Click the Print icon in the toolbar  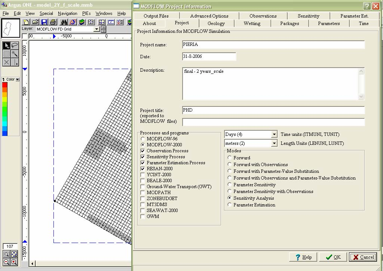(x=53, y=22)
